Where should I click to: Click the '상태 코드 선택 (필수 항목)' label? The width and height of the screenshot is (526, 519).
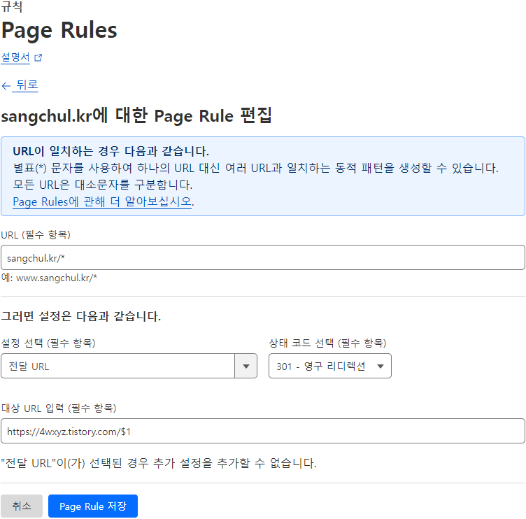click(x=327, y=343)
